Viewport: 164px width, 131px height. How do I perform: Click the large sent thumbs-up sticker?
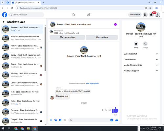point(115,110)
